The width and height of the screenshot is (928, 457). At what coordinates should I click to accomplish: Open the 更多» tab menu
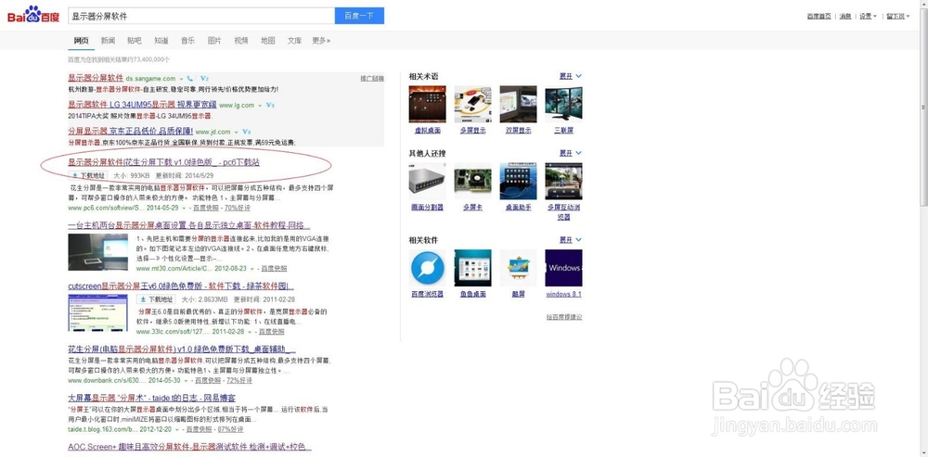point(321,41)
